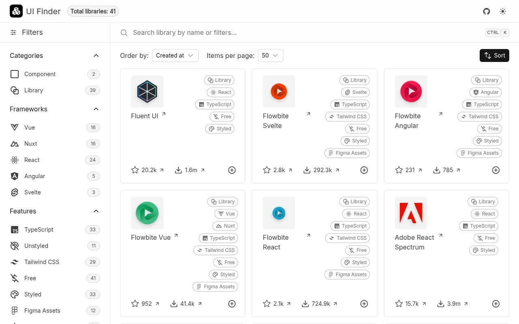Click the download icon for Flowbite React 724.9k
The image size is (519, 324).
click(x=305, y=304)
